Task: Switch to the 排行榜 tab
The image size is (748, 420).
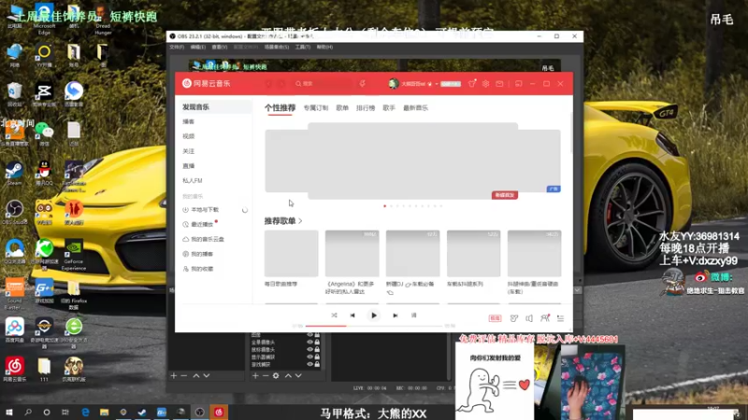Action: pos(366,108)
